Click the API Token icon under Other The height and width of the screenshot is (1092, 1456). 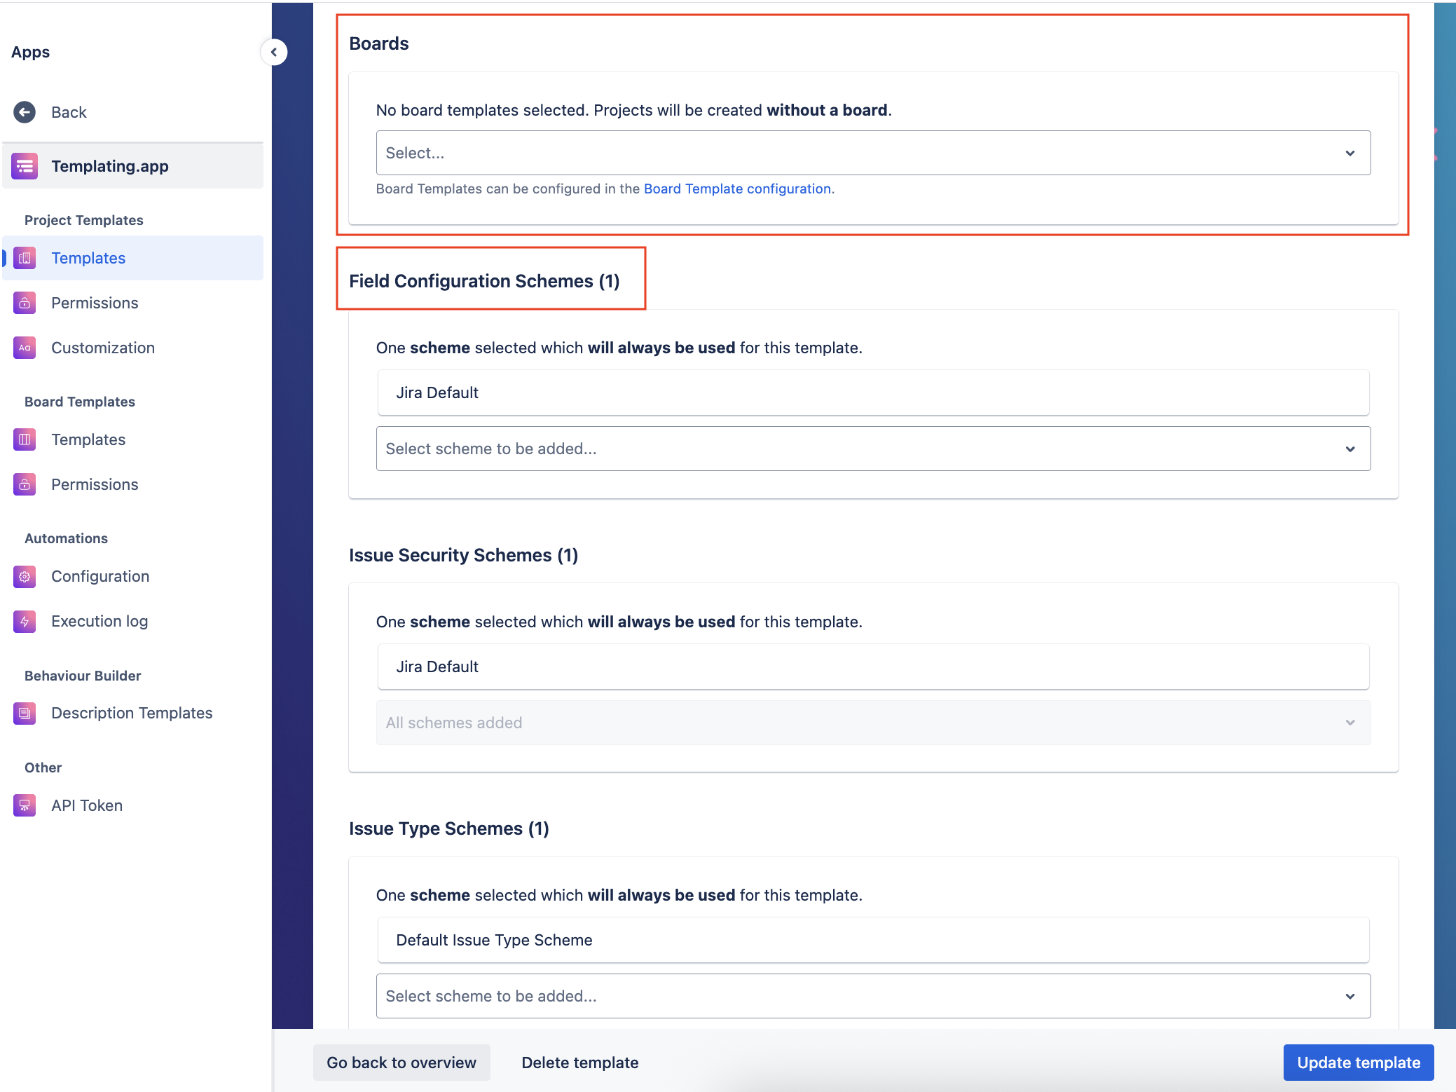[25, 805]
